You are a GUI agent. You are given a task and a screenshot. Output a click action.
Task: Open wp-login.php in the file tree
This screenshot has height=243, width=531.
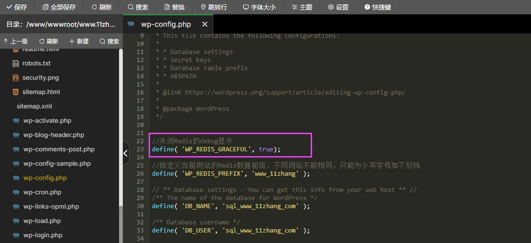[x=43, y=235]
